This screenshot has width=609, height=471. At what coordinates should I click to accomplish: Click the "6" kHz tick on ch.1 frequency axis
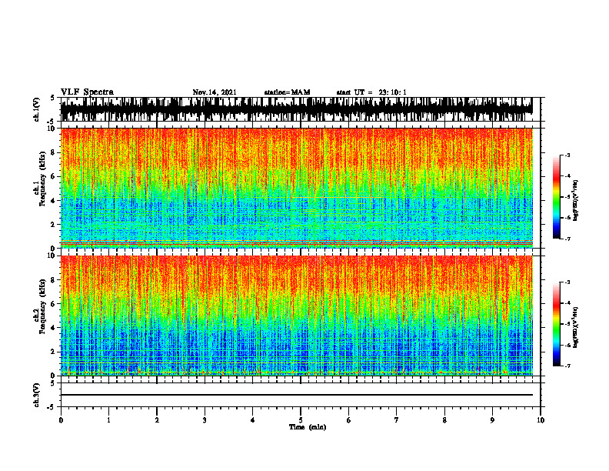tap(53, 177)
